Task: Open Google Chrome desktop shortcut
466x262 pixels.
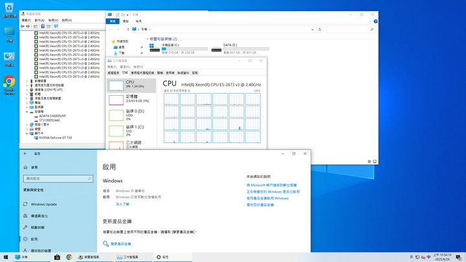Action: 9,85
